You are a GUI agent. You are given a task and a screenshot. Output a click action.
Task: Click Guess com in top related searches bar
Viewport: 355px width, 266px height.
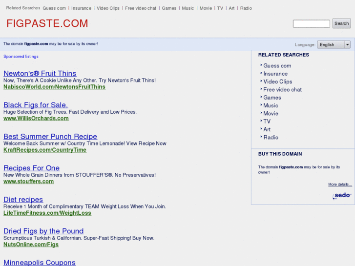[x=54, y=8]
